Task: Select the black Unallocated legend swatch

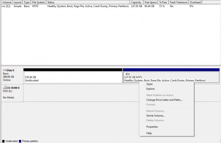Action: 3,141
